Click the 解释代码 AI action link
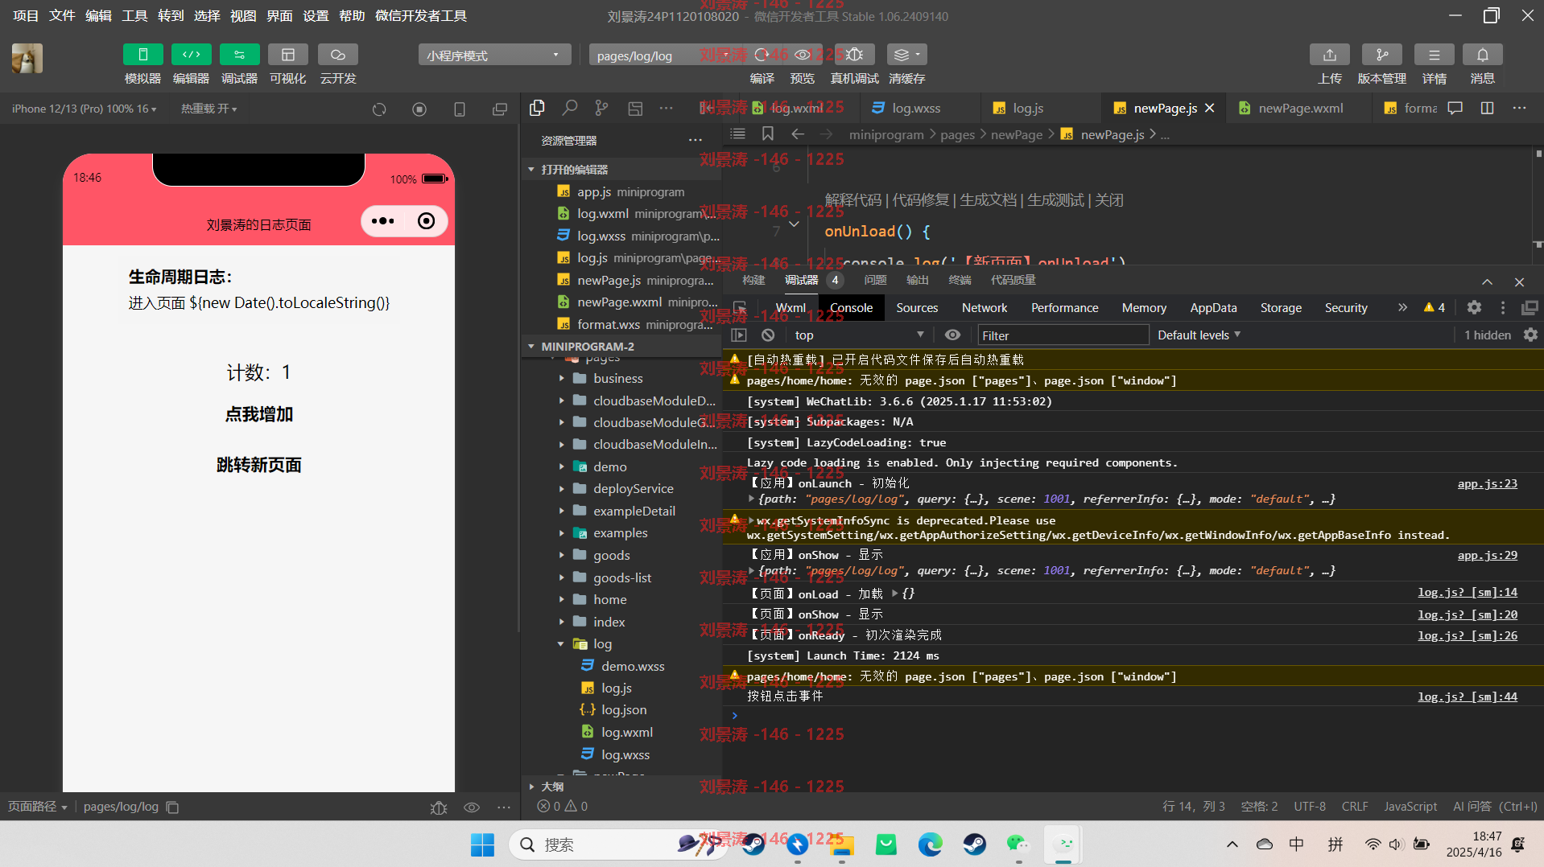 tap(853, 200)
